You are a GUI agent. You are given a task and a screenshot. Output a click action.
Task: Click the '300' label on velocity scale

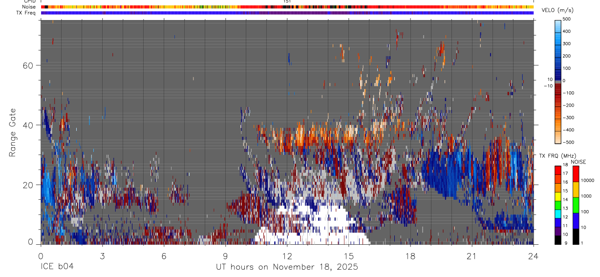tap(566, 43)
